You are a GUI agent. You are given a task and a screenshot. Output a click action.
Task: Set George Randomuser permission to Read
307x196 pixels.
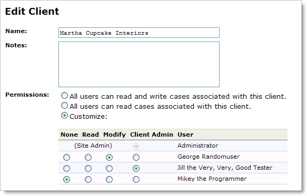(x=88, y=157)
